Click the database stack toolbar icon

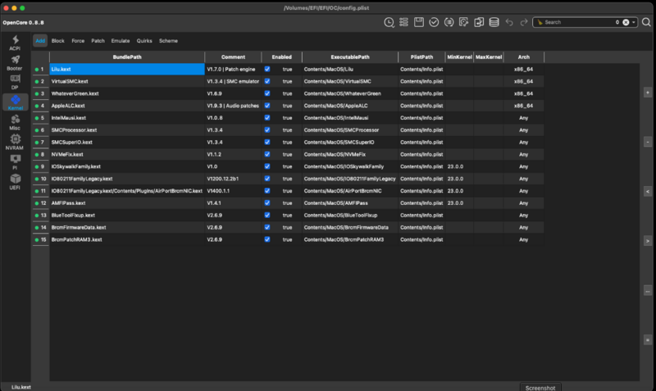(494, 22)
